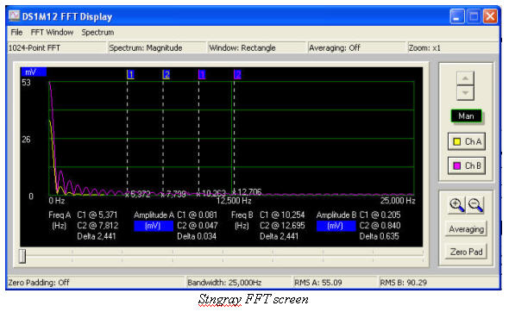The image size is (509, 312).
Task: Toggle Ch B channel display
Action: [x=467, y=165]
